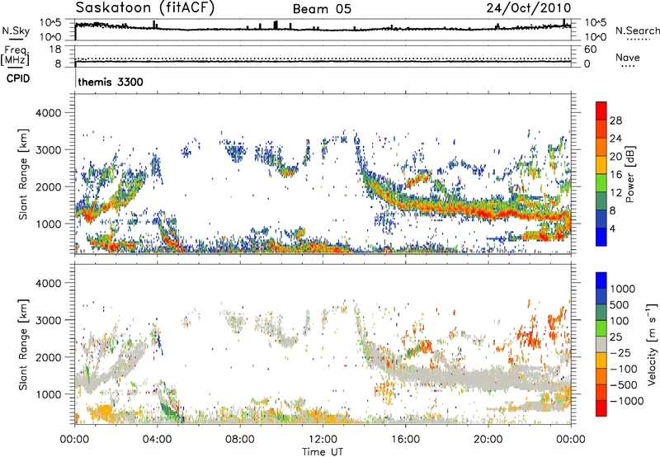The width and height of the screenshot is (660, 457).
Task: Click the '04:00' time axis tick label
Action: (157, 440)
